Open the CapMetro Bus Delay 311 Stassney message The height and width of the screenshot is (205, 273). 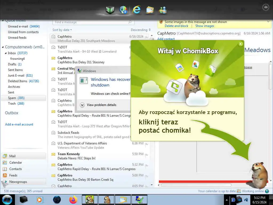point(91,60)
